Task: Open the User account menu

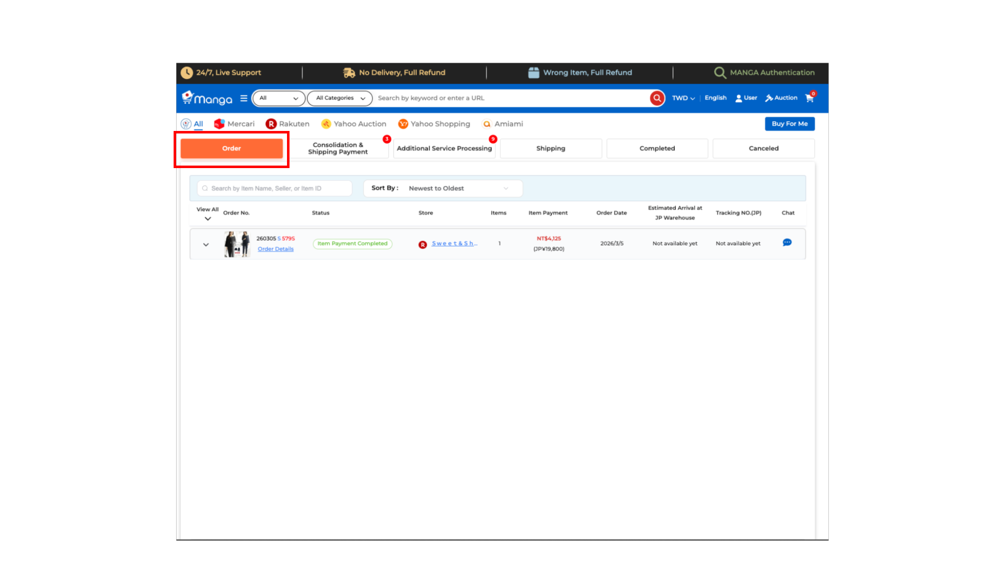Action: point(746,98)
